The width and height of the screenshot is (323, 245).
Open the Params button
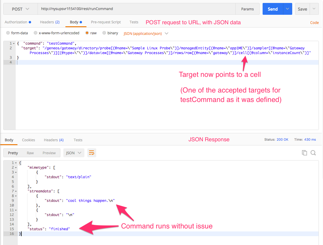[248, 9]
